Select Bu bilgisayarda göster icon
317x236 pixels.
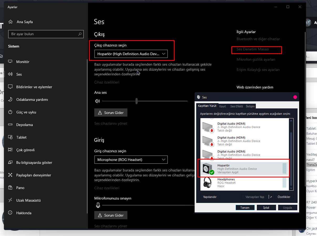[x=11, y=162]
